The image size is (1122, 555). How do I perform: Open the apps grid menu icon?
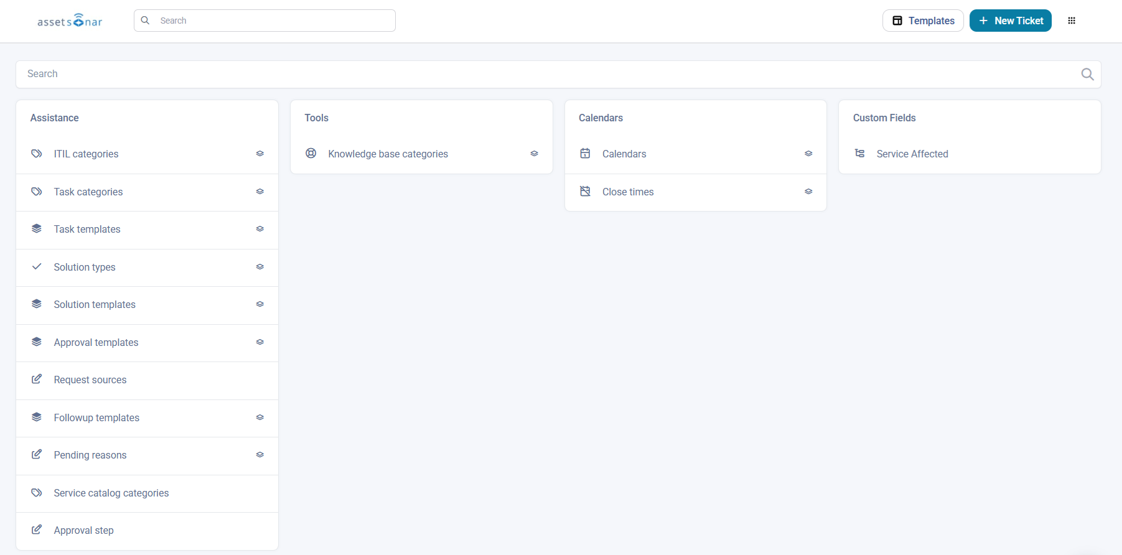tap(1072, 21)
